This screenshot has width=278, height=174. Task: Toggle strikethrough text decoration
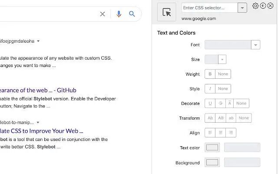point(220,104)
